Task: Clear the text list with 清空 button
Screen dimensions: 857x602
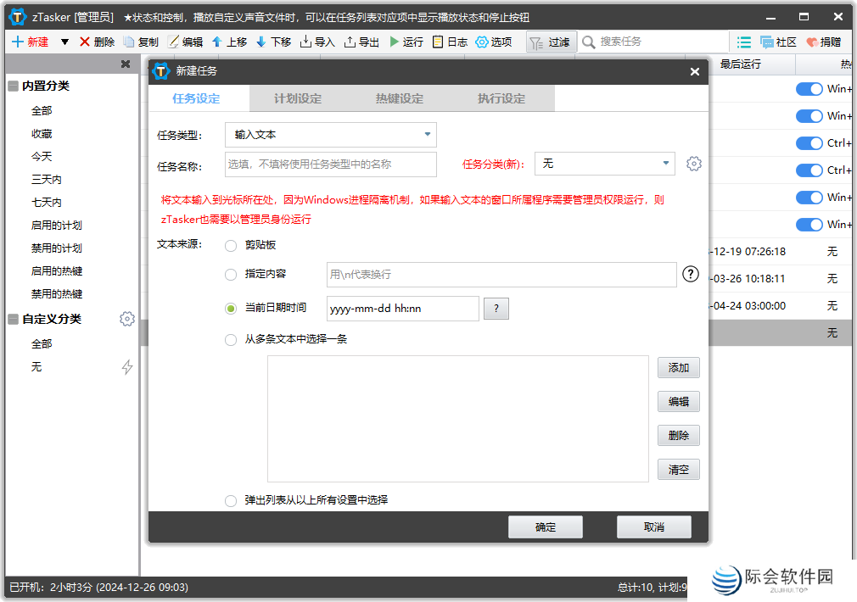Action: [678, 469]
